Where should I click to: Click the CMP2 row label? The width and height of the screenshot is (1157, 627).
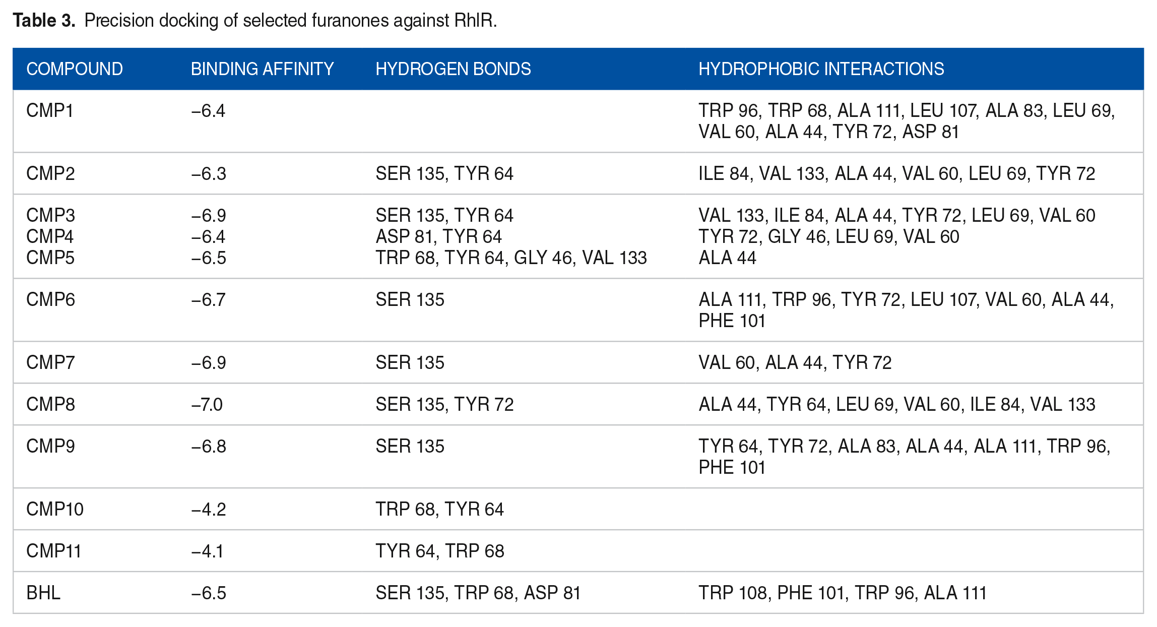[x=50, y=173]
